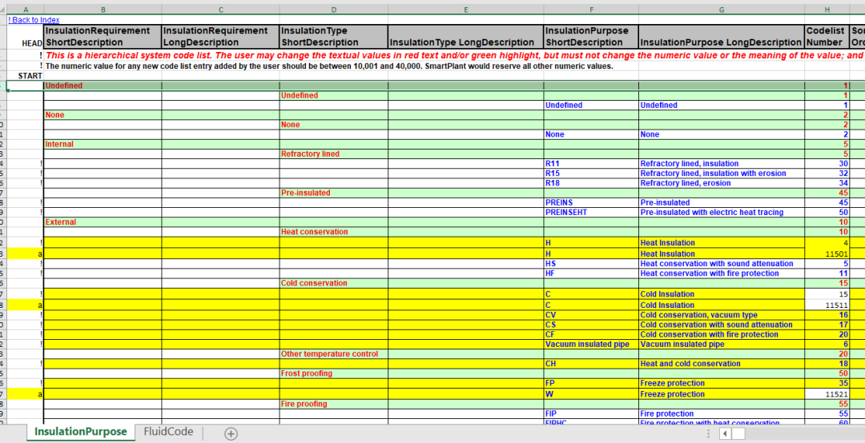
Task: Click the Codelist Number header cell
Action: (x=827, y=36)
